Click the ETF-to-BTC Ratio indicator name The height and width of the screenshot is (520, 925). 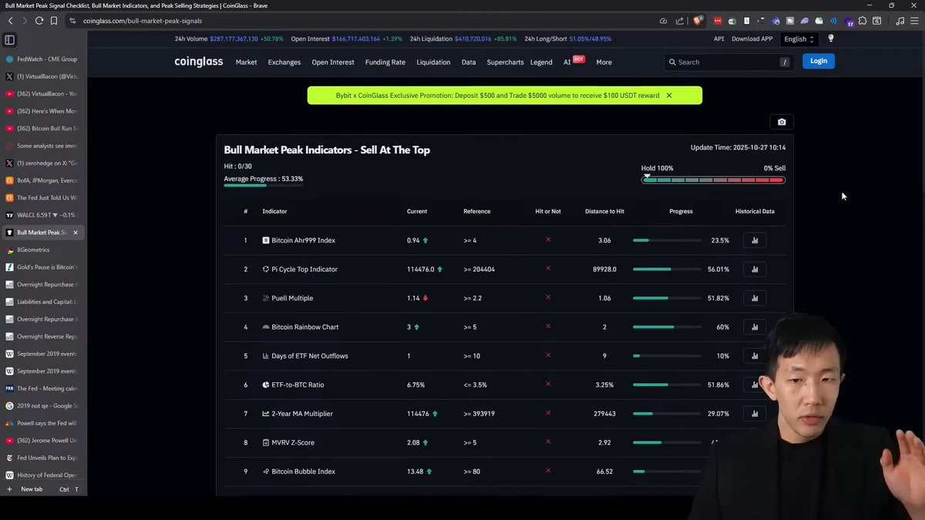pyautogui.click(x=298, y=384)
